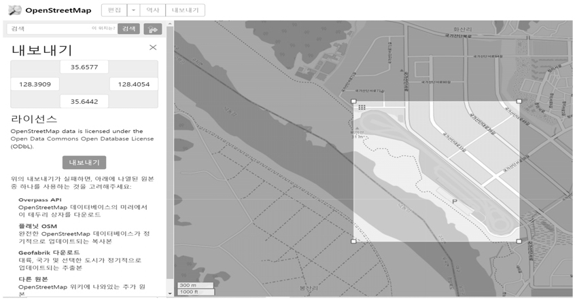Click the sidebar vertical scrollbar thumb
The width and height of the screenshot is (575, 300).
(x=170, y=152)
